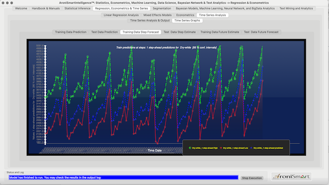Image resolution: width=329 pixels, height=185 pixels.
Task: Click the Stop Execution button
Action: click(252, 178)
